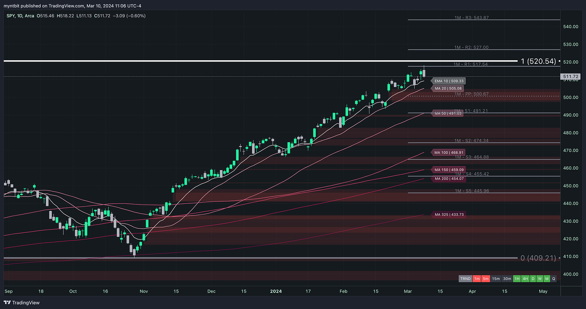Click the 1M - R1: 517.54 pivot label
The width and height of the screenshot is (586, 309).
click(471, 64)
